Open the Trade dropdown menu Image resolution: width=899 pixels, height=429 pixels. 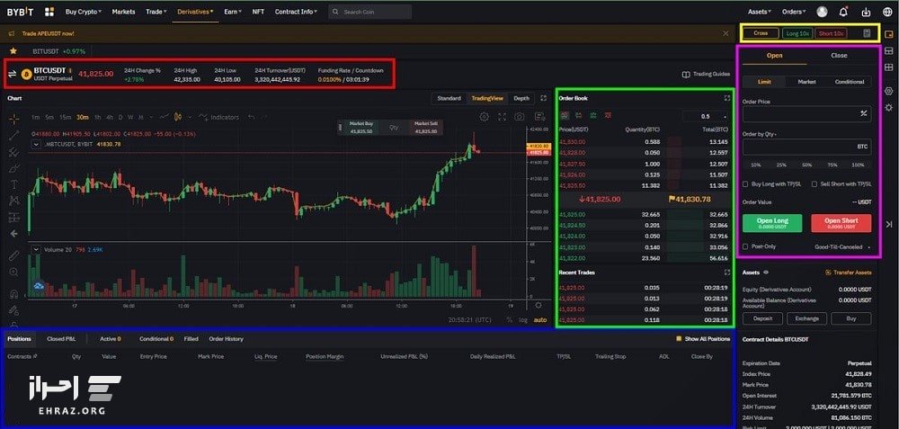pos(156,12)
